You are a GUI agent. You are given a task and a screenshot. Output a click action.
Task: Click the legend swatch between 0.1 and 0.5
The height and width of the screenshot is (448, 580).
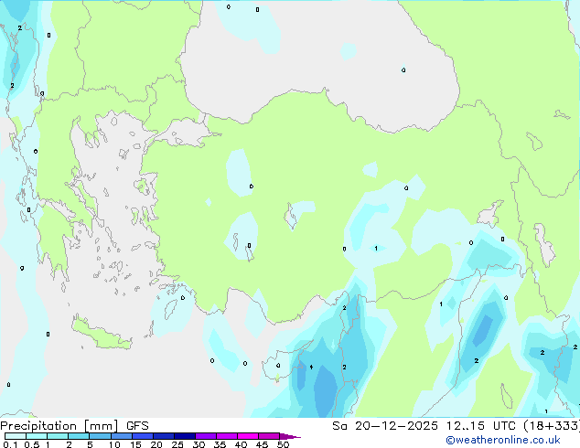click(x=16, y=436)
